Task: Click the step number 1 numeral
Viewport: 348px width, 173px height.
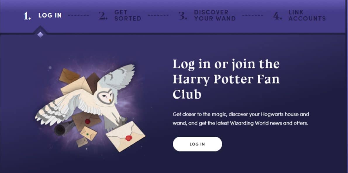Action: point(27,16)
